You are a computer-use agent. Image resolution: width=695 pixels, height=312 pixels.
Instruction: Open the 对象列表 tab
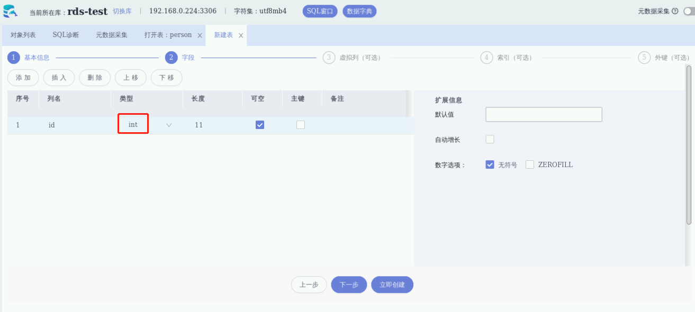23,35
